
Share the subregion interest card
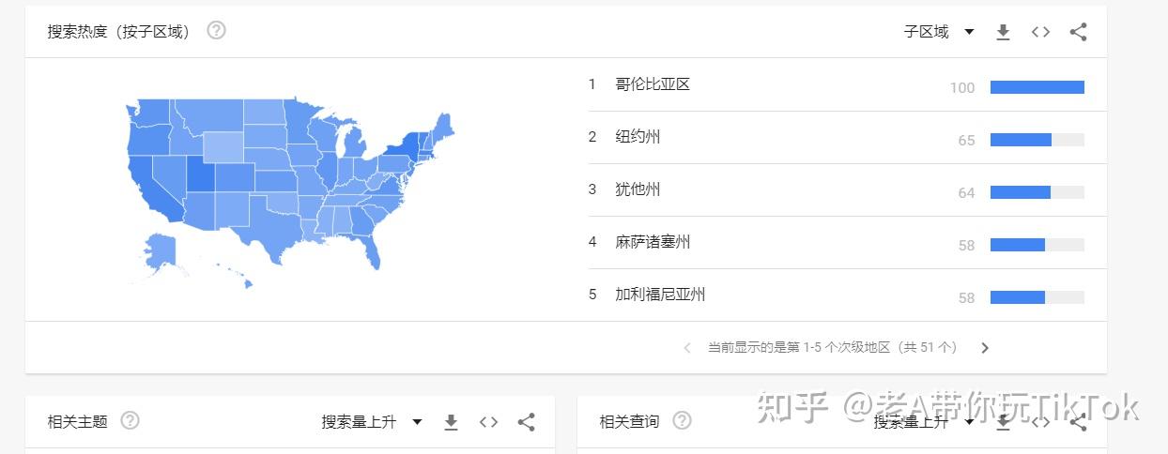tap(1078, 32)
